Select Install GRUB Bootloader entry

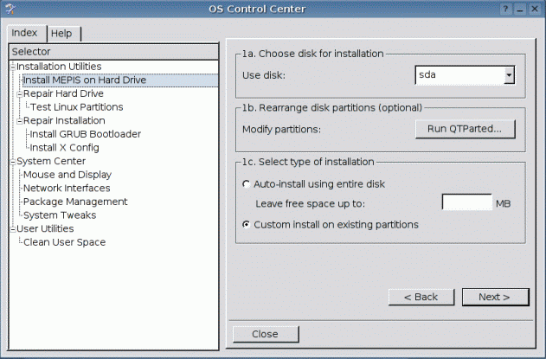tap(86, 134)
